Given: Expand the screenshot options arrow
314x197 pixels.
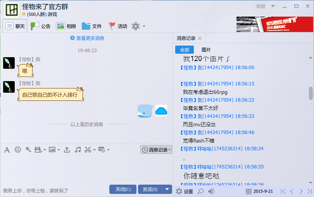Looking at the screenshot, I should point(94,150).
